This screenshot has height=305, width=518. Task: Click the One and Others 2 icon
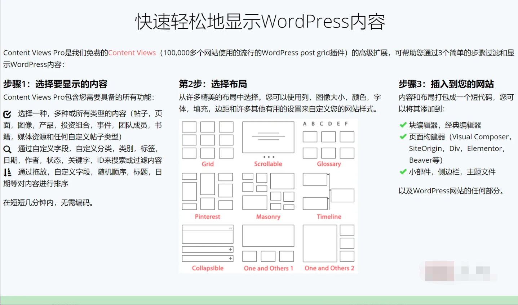328,243
